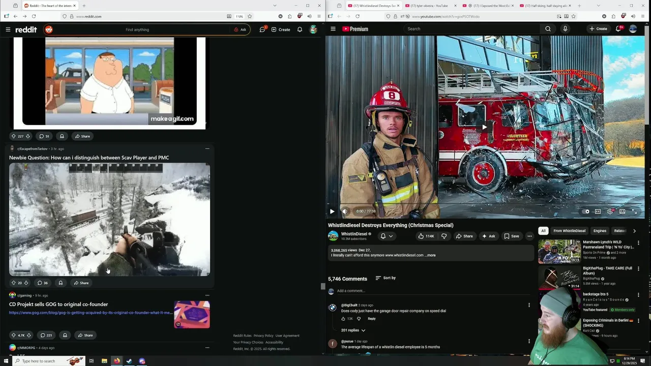Open the snowy Tarkov screenshot image
Image resolution: width=651 pixels, height=366 pixels.
[109, 220]
